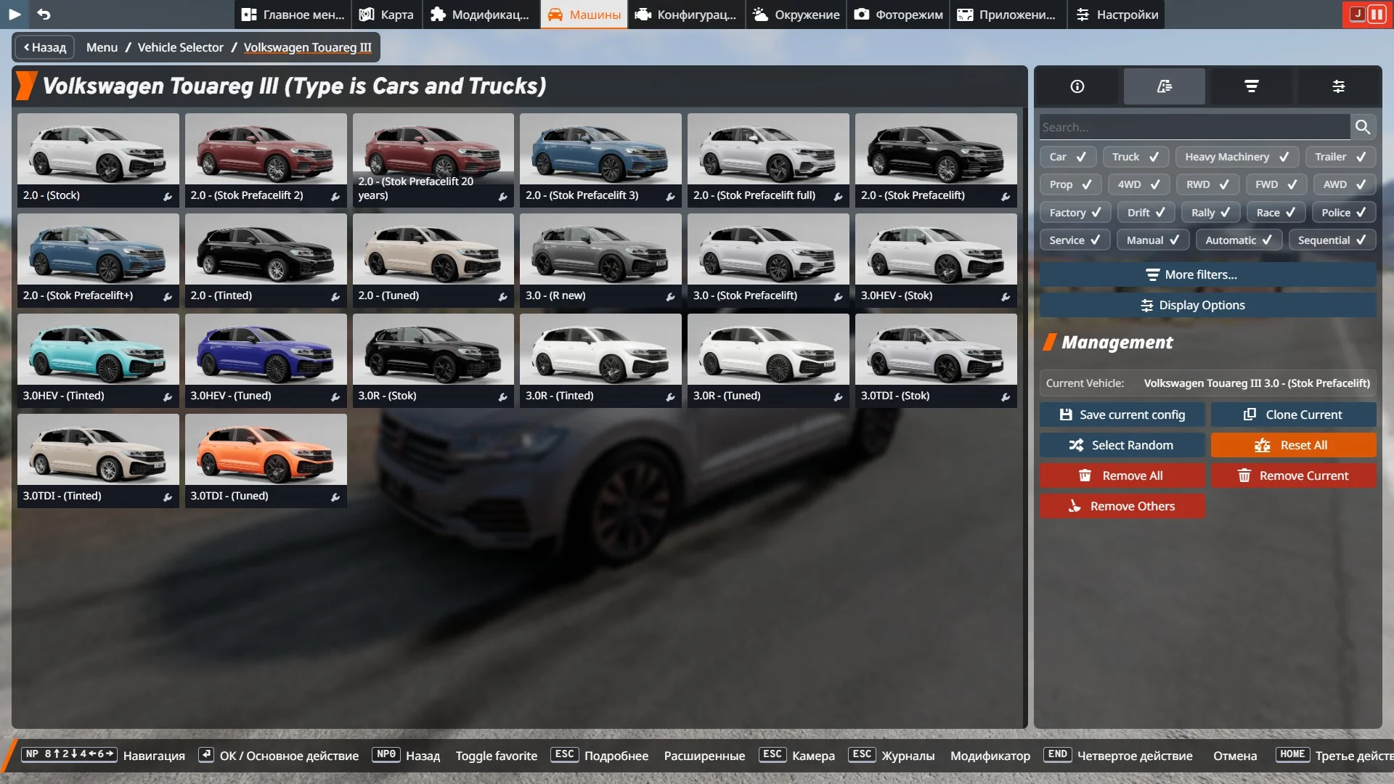Toggle the Trailer filter
1394x784 pixels.
[1340, 157]
